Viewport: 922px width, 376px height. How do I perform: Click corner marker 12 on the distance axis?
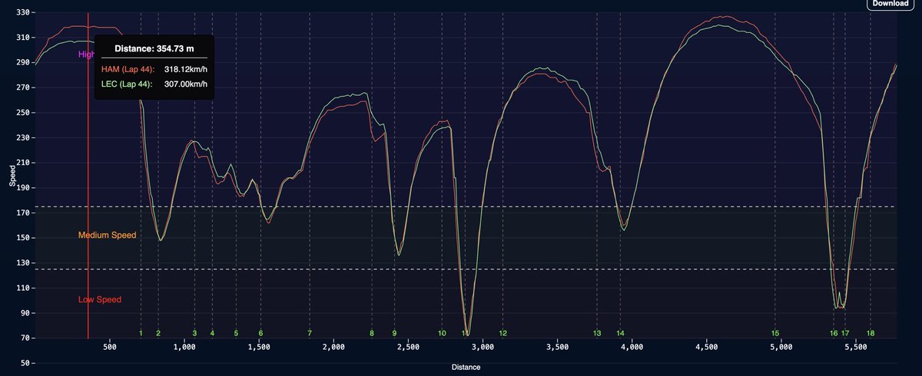(x=502, y=334)
